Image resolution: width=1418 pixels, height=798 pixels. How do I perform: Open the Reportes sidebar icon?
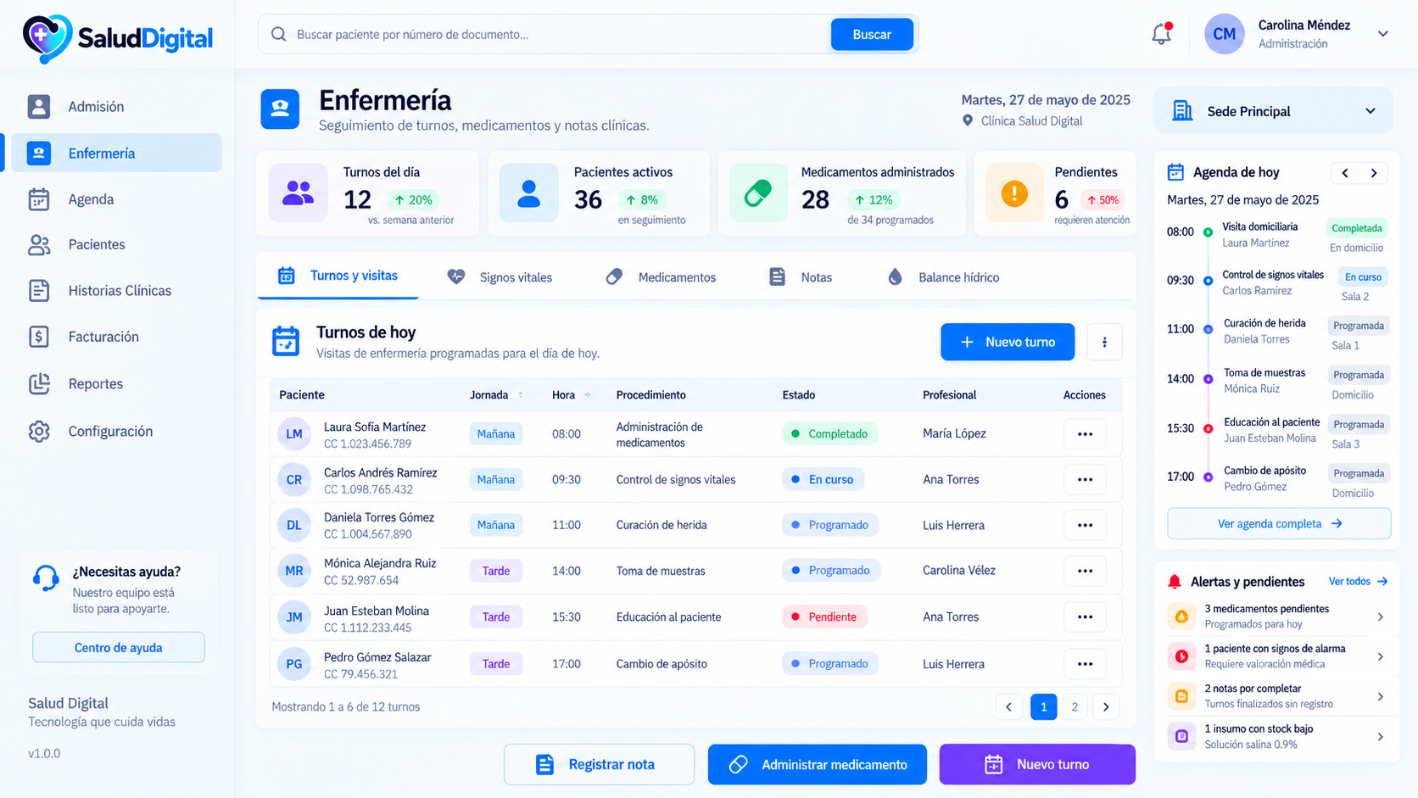pyautogui.click(x=39, y=384)
